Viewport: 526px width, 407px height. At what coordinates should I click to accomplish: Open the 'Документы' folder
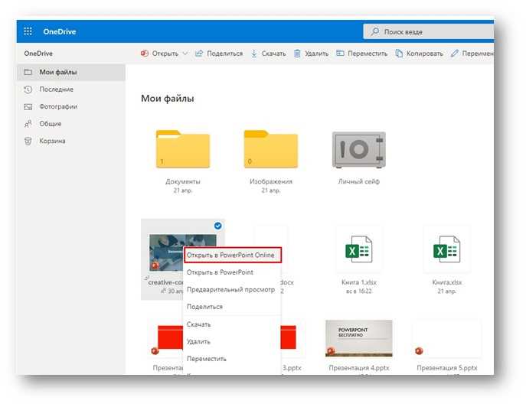pos(183,149)
